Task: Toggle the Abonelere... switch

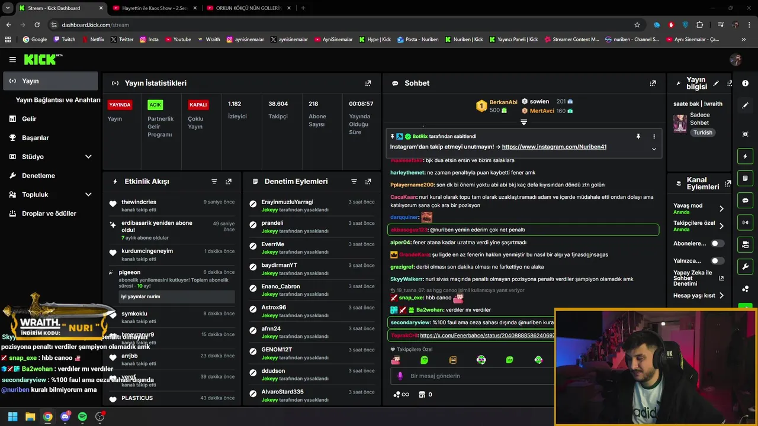Action: (x=717, y=243)
